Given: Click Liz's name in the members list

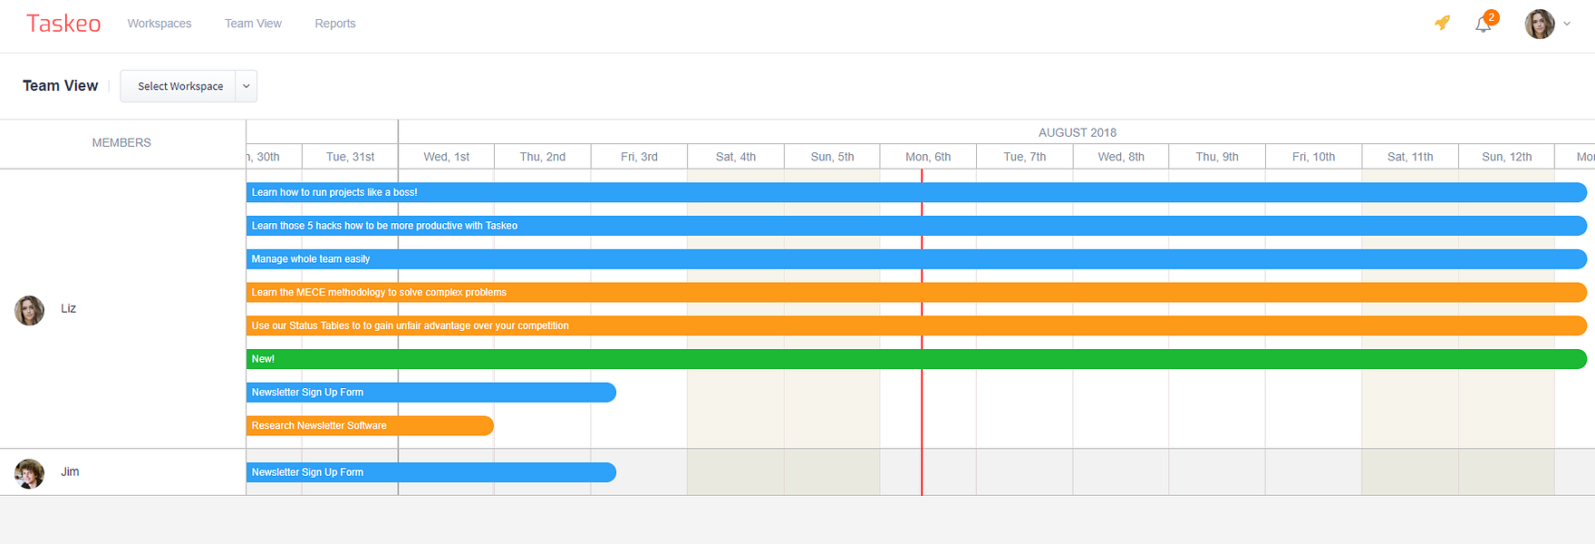Looking at the screenshot, I should pos(69,308).
